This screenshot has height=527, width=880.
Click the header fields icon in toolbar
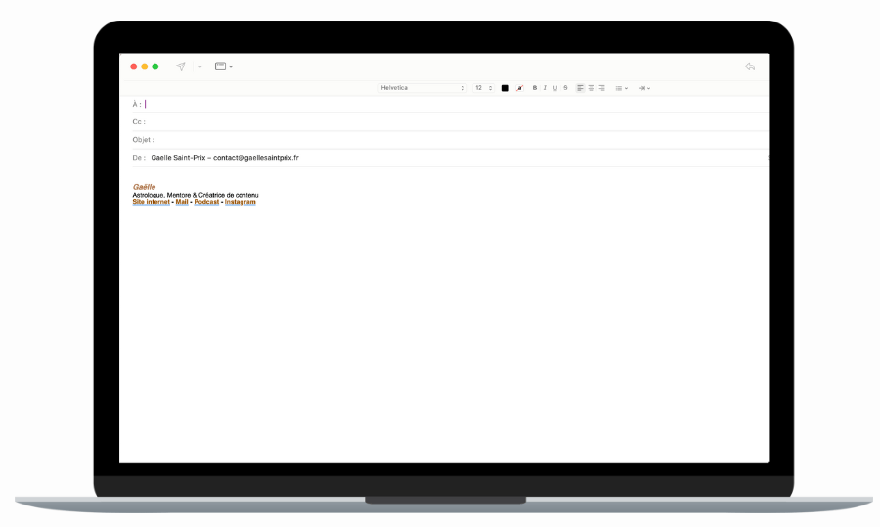point(221,66)
